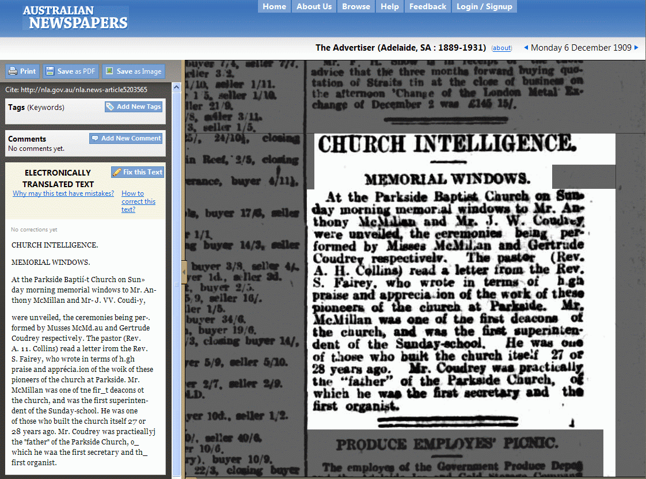Image resolution: width=646 pixels, height=479 pixels.
Task: Click the printer icon beside Print
Action: coord(13,71)
